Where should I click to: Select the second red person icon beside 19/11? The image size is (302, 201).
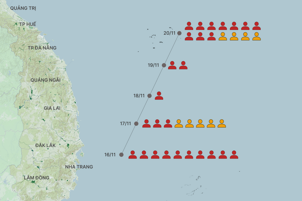point(183,65)
